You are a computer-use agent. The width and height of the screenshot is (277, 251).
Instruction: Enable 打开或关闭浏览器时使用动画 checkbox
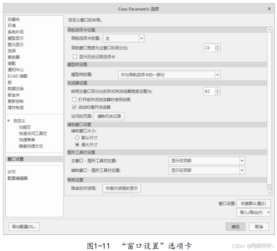(74, 100)
